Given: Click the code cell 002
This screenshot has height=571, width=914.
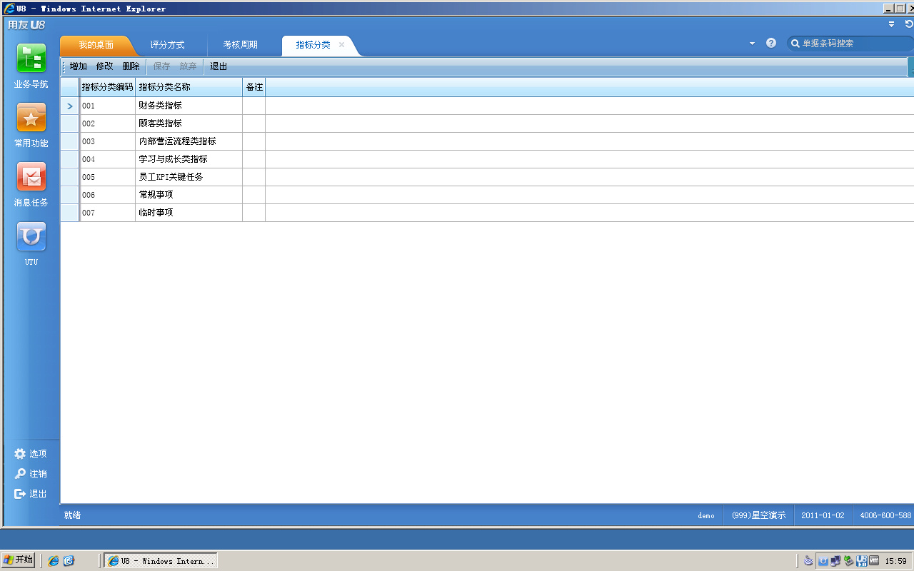Looking at the screenshot, I should (x=107, y=123).
